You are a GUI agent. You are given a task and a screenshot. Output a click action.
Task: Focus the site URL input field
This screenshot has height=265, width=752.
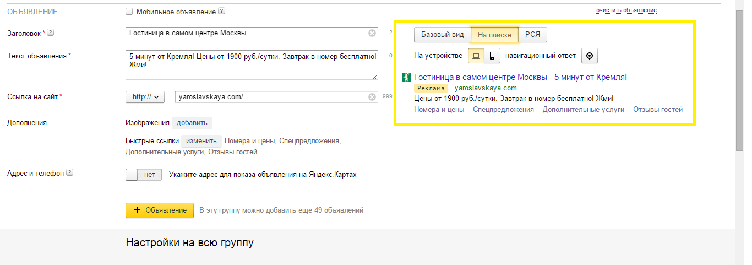point(276,97)
